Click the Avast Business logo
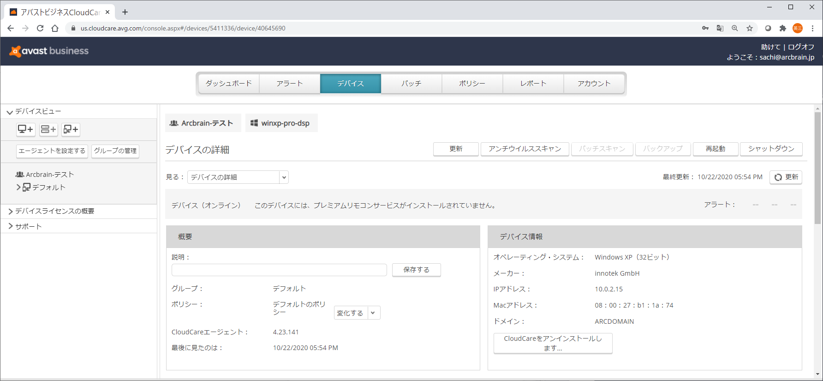Screen dimensions: 823x381 [49, 51]
